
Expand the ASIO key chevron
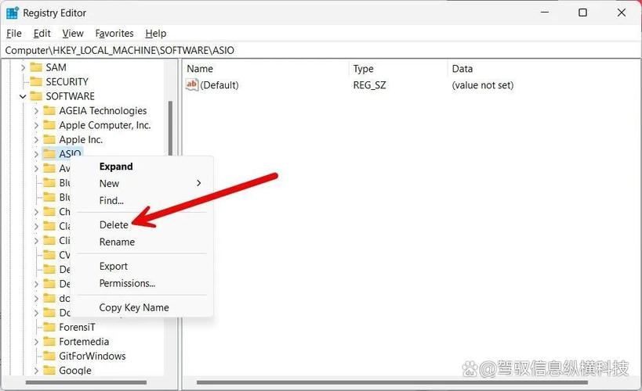(36, 154)
